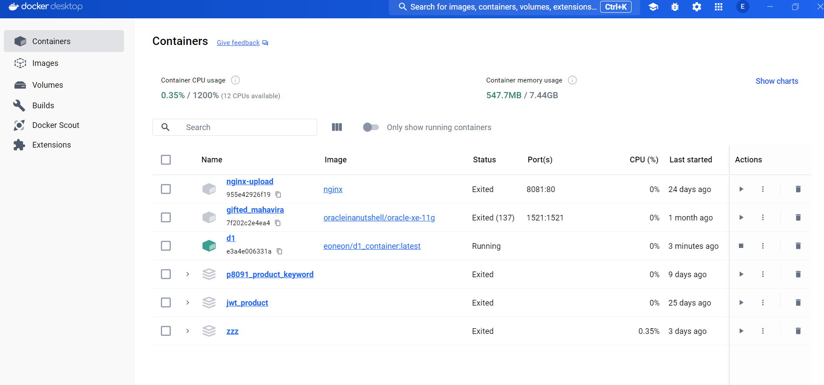The height and width of the screenshot is (385, 824).
Task: Click the top global search bar
Action: pyautogui.click(x=514, y=7)
